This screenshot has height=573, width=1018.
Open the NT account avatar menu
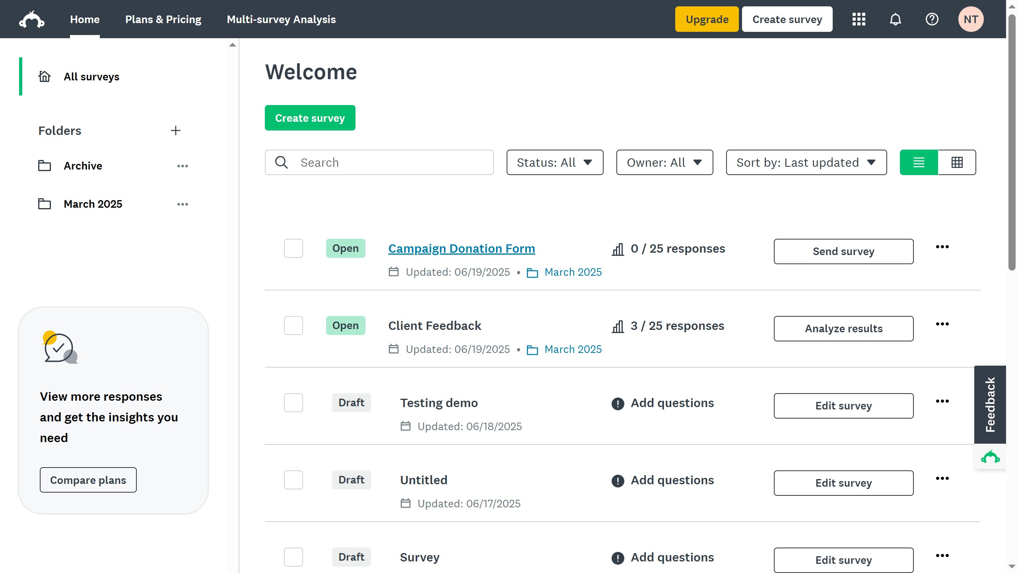click(x=970, y=19)
